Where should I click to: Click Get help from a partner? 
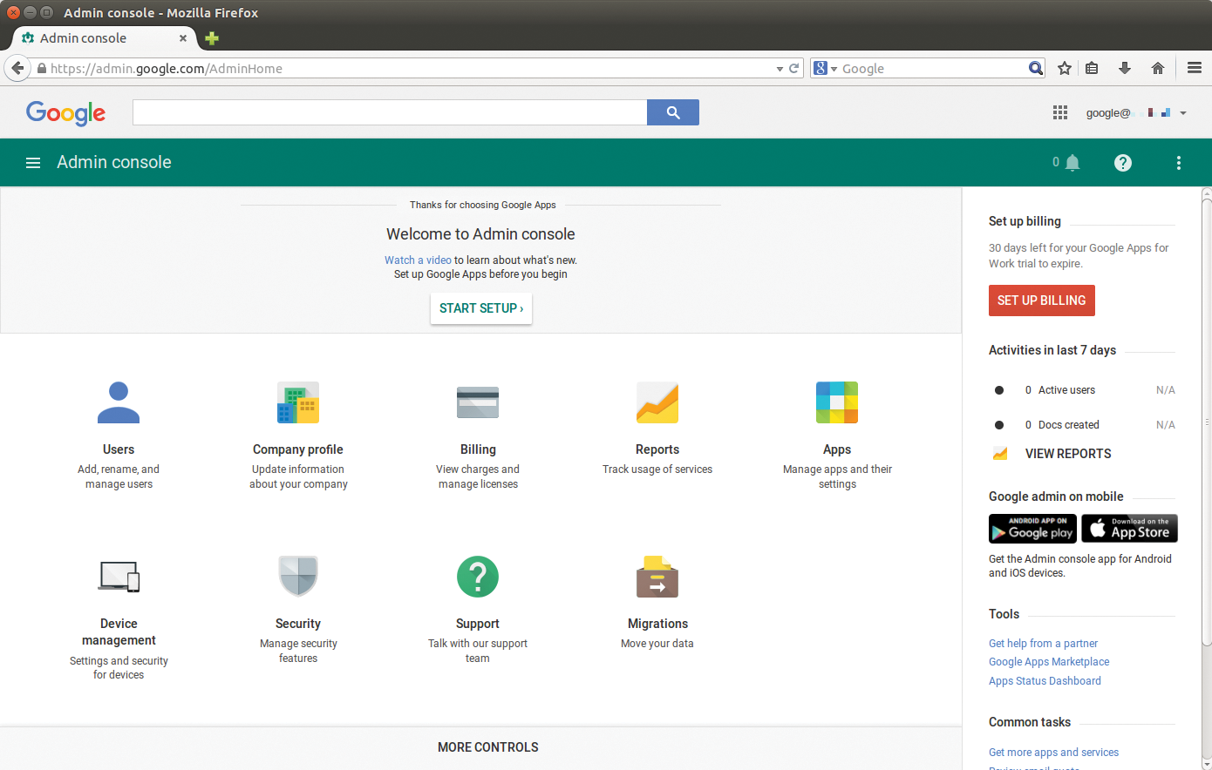point(1043,644)
